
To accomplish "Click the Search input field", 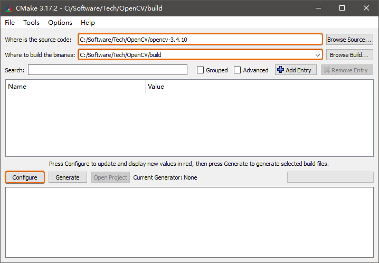I will [x=108, y=70].
